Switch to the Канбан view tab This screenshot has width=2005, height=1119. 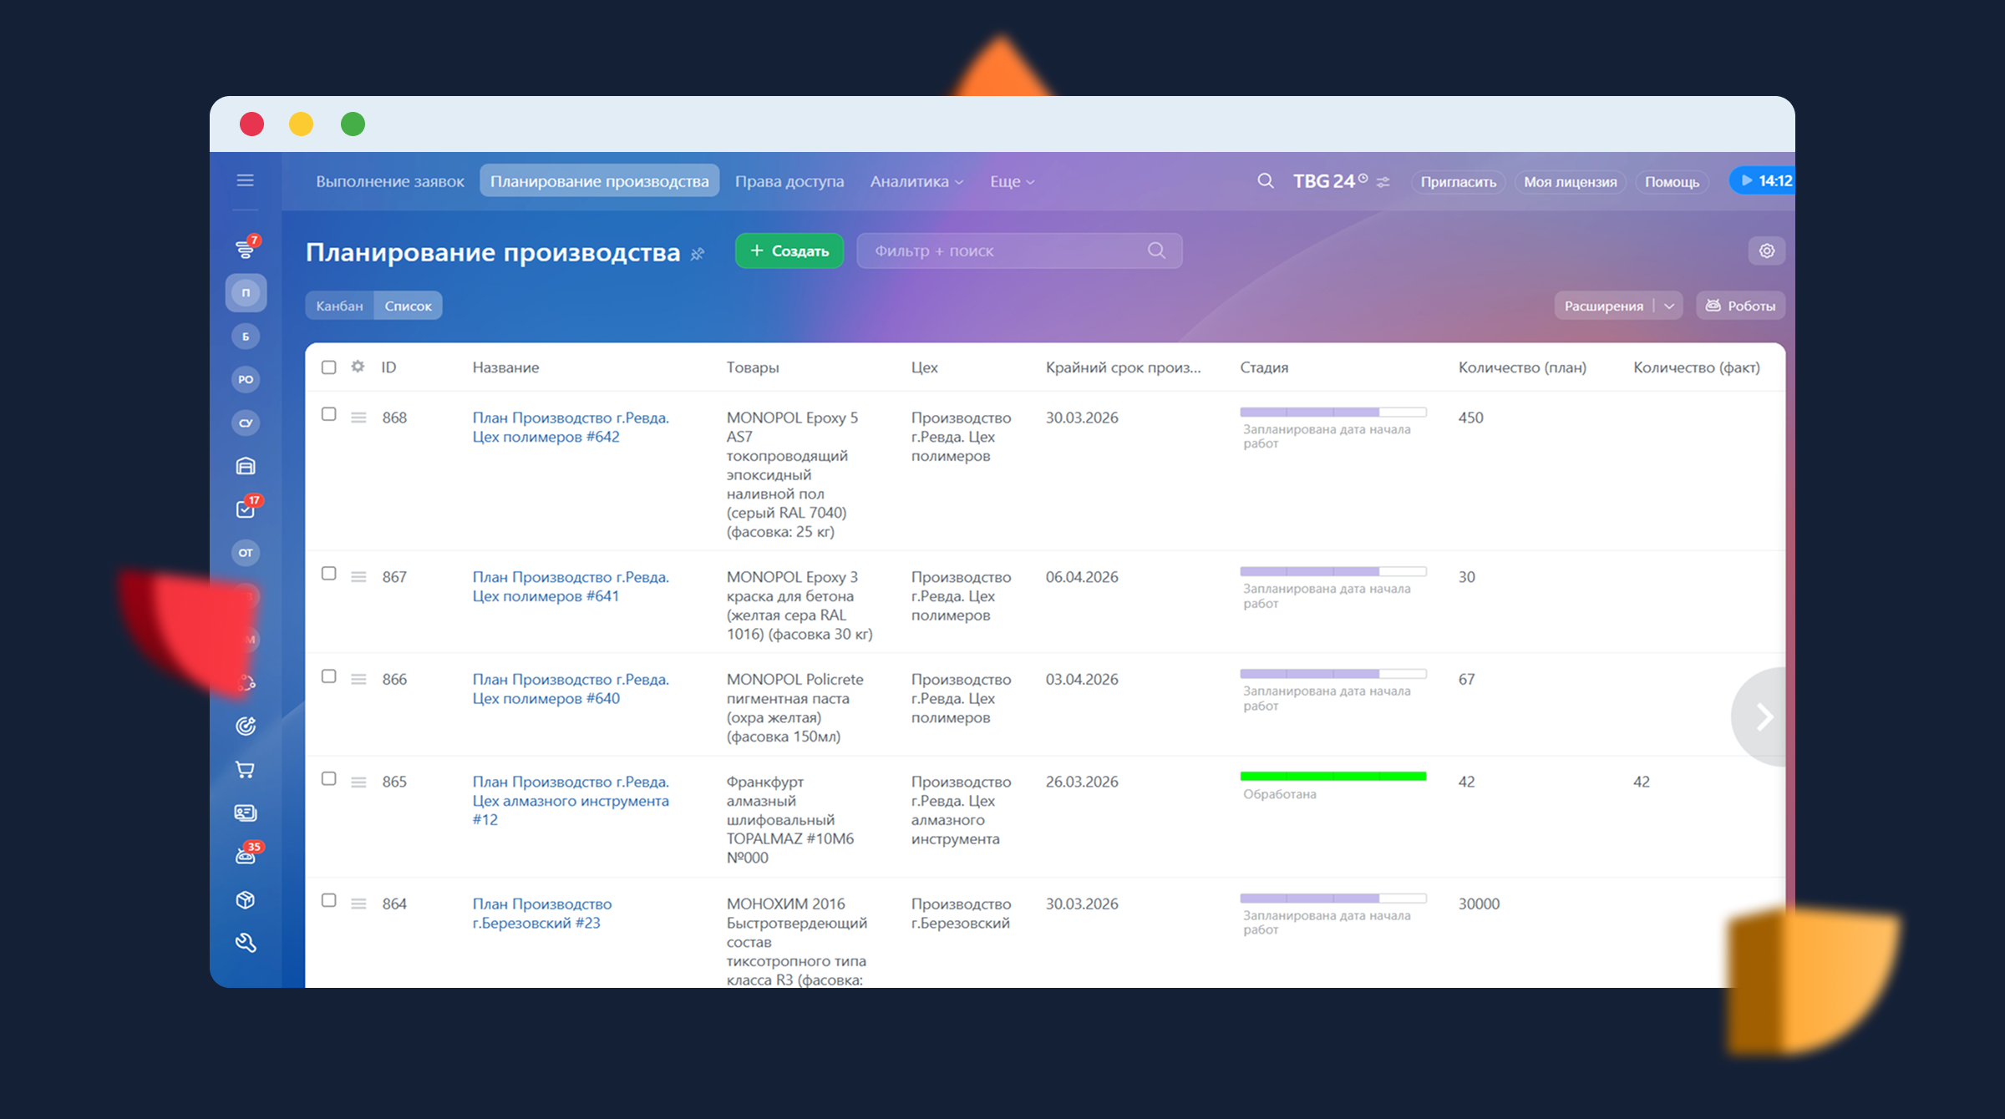(339, 306)
